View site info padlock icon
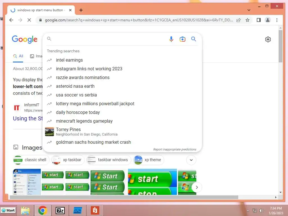The width and height of the screenshot is (288, 216). [x=40, y=20]
